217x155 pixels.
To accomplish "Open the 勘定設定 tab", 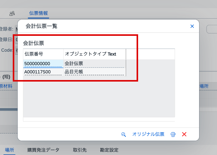I will [x=109, y=150].
